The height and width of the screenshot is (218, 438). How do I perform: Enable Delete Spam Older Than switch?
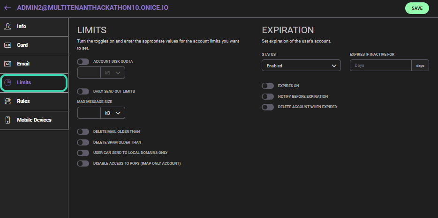[83, 142]
